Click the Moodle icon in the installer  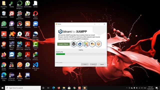pos(92,44)
